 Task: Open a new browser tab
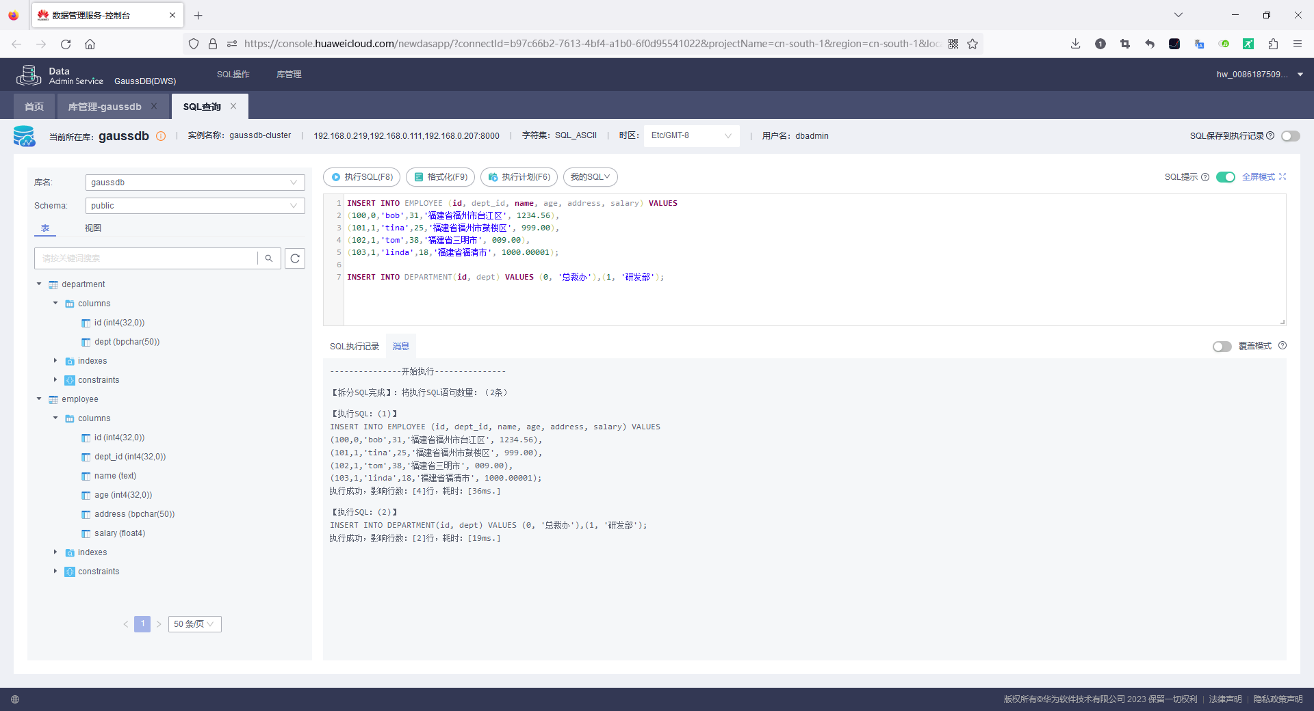(x=198, y=15)
